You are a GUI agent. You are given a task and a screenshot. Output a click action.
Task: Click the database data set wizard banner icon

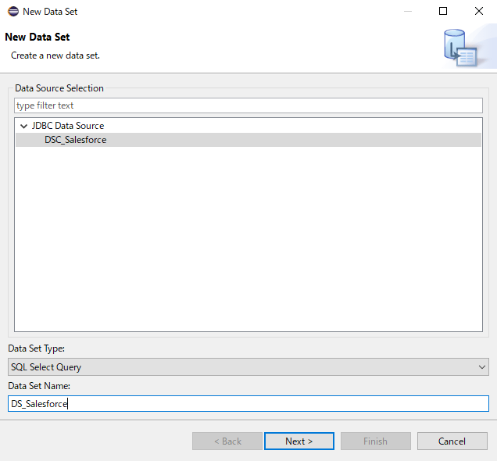click(x=460, y=48)
